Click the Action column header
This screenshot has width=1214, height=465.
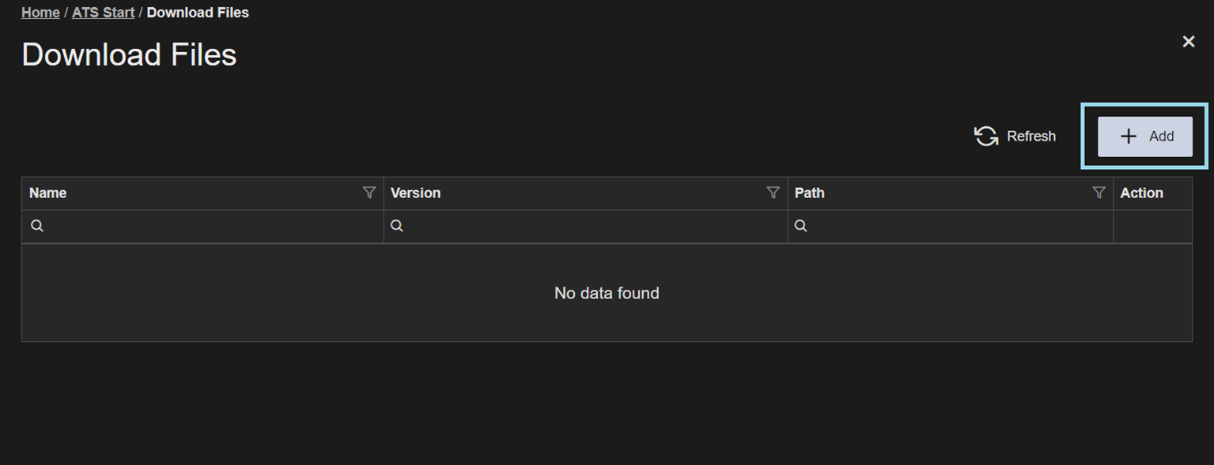1141,193
